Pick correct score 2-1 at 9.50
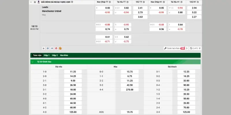This screenshot has width=231, height=115. coord(73,81)
